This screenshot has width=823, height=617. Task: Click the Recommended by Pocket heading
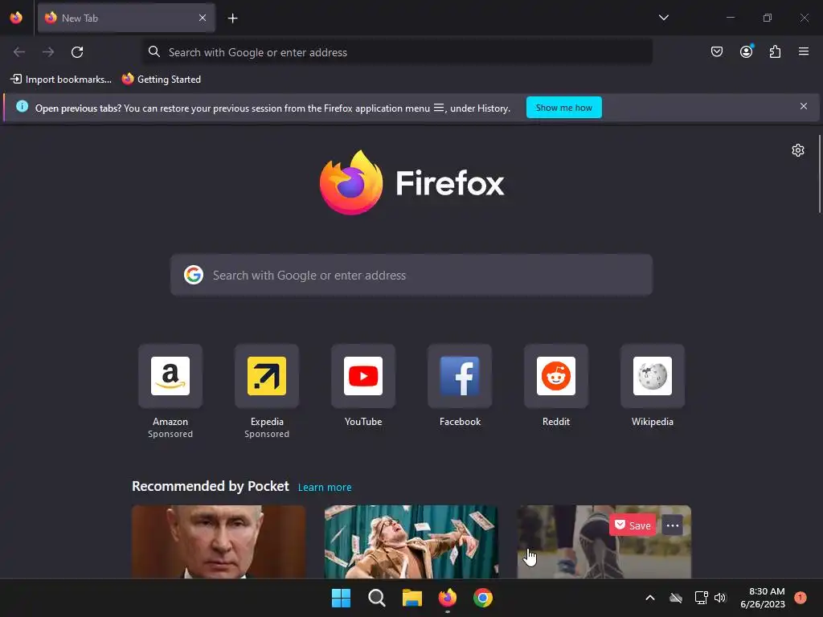pos(210,486)
